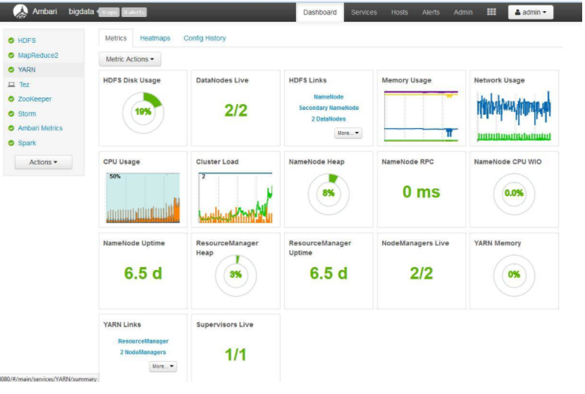The image size is (585, 394).
Task: Open the Secondary NameNode link
Action: (x=328, y=108)
